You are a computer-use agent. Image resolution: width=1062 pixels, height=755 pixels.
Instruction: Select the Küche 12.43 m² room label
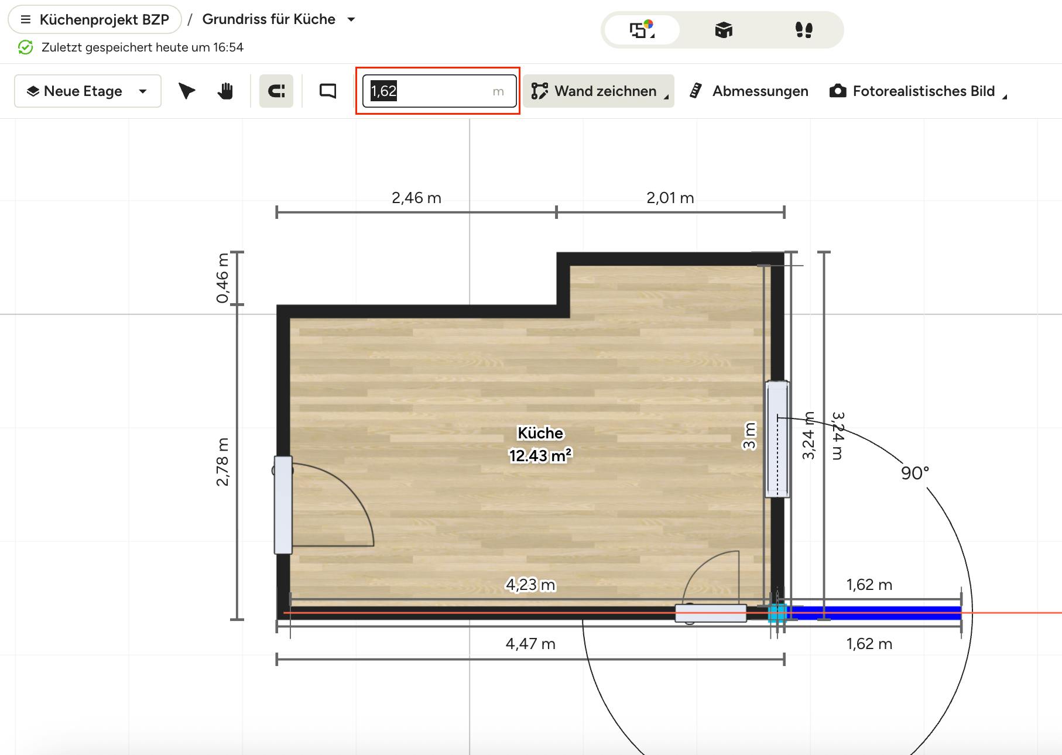click(540, 444)
